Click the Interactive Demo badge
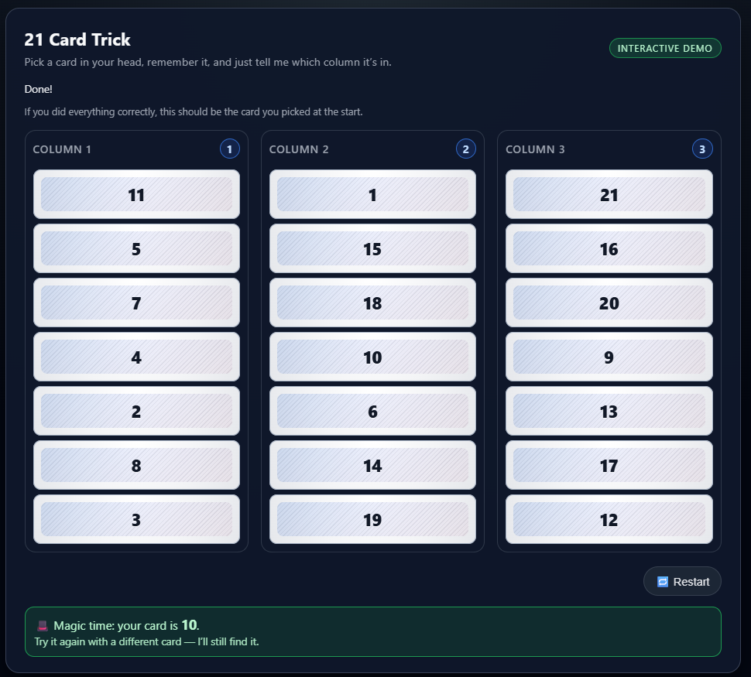Screen dimensions: 751x677 click(x=665, y=49)
